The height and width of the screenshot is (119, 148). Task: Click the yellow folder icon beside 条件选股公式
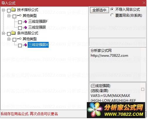(x=13, y=33)
